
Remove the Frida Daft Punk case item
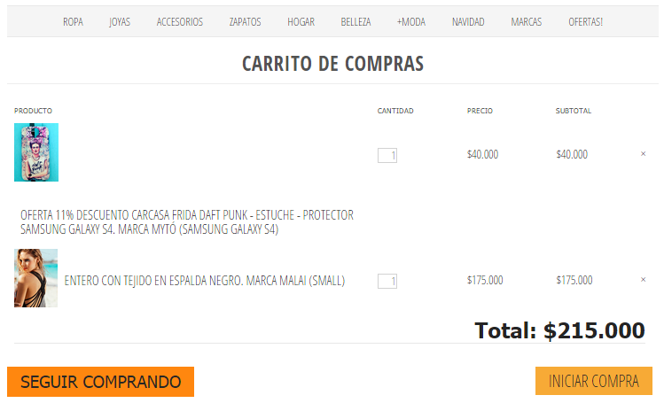coord(643,154)
